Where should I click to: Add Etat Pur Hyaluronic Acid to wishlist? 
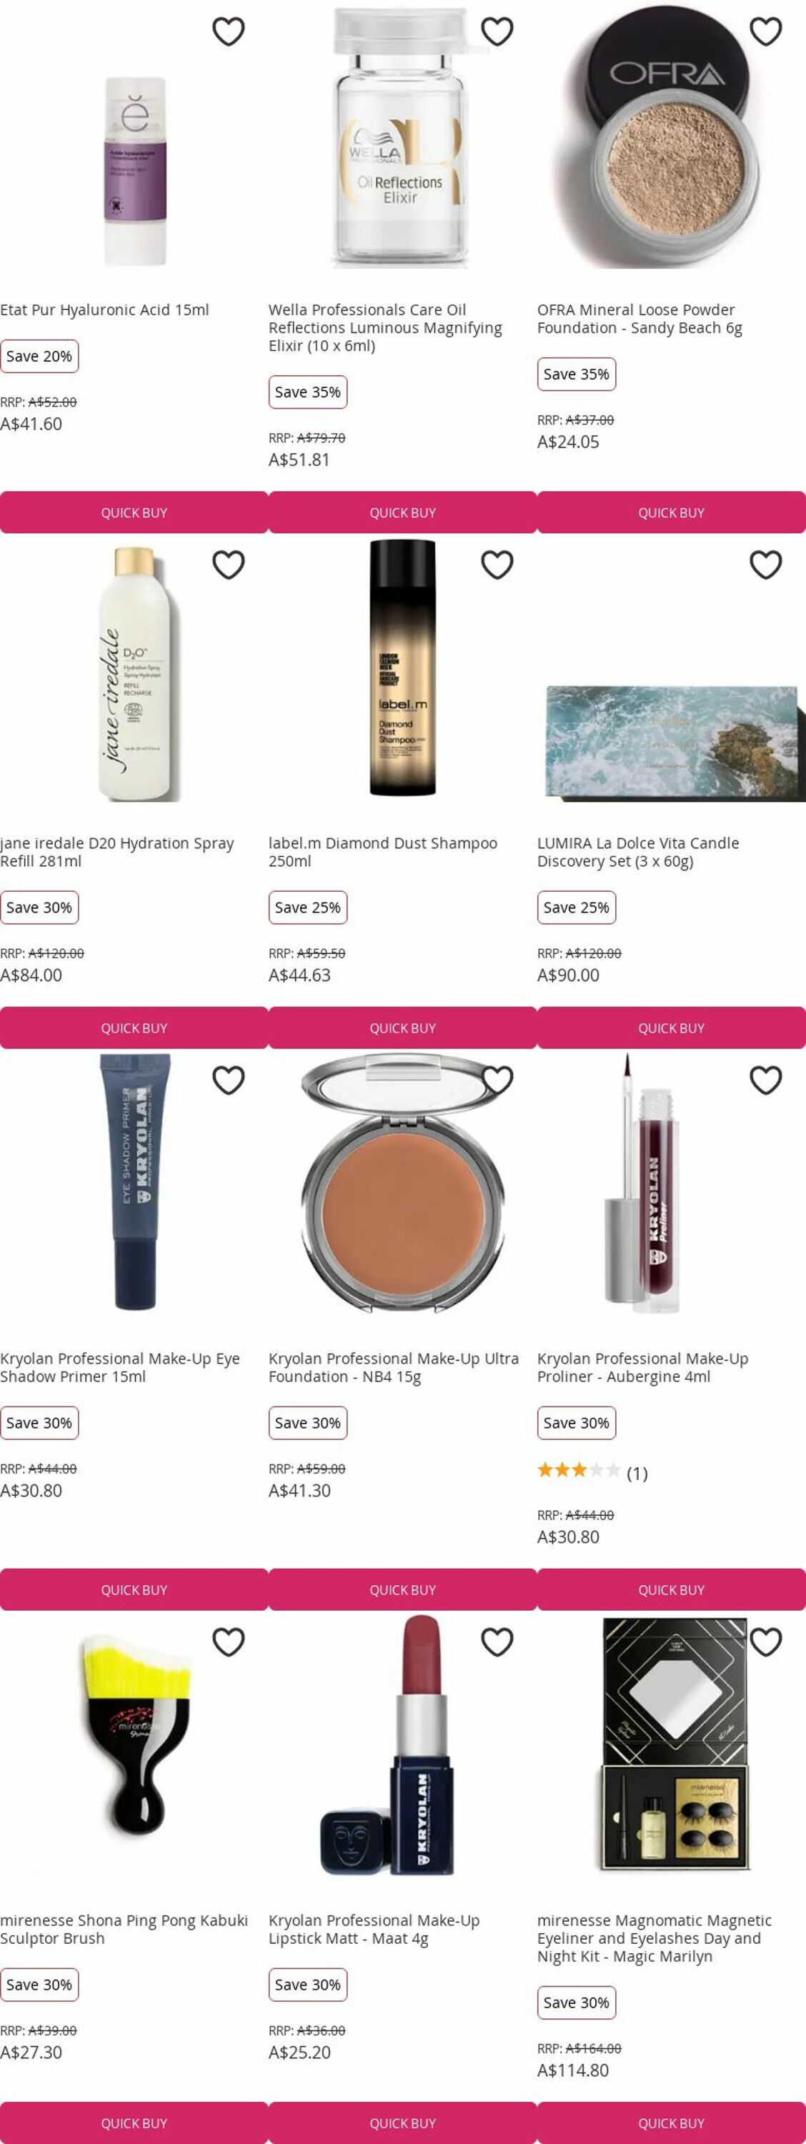tap(229, 31)
